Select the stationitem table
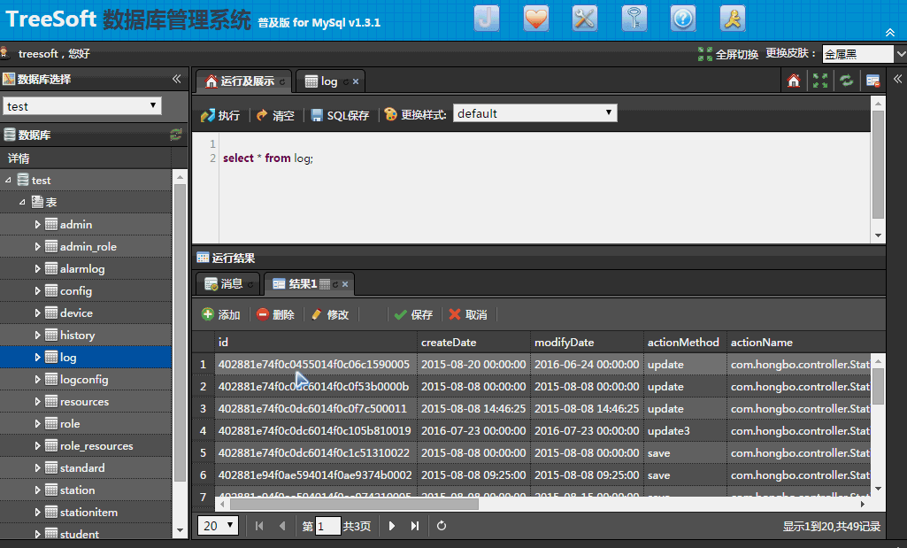 [88, 512]
